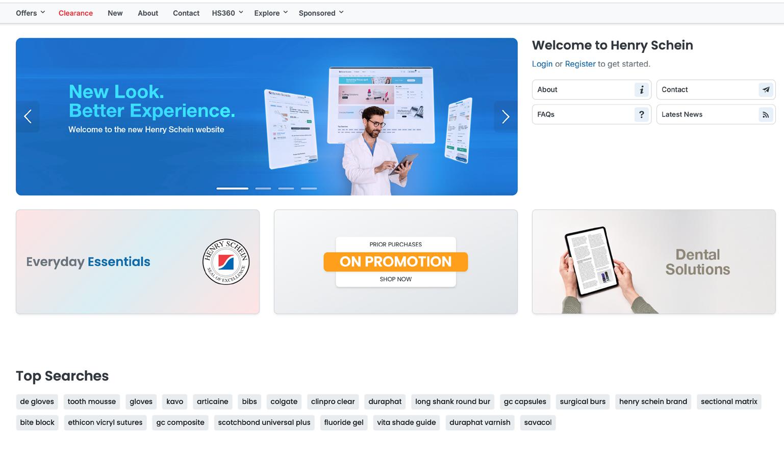Open the HS360 dropdown
The image size is (784, 464).
227,13
